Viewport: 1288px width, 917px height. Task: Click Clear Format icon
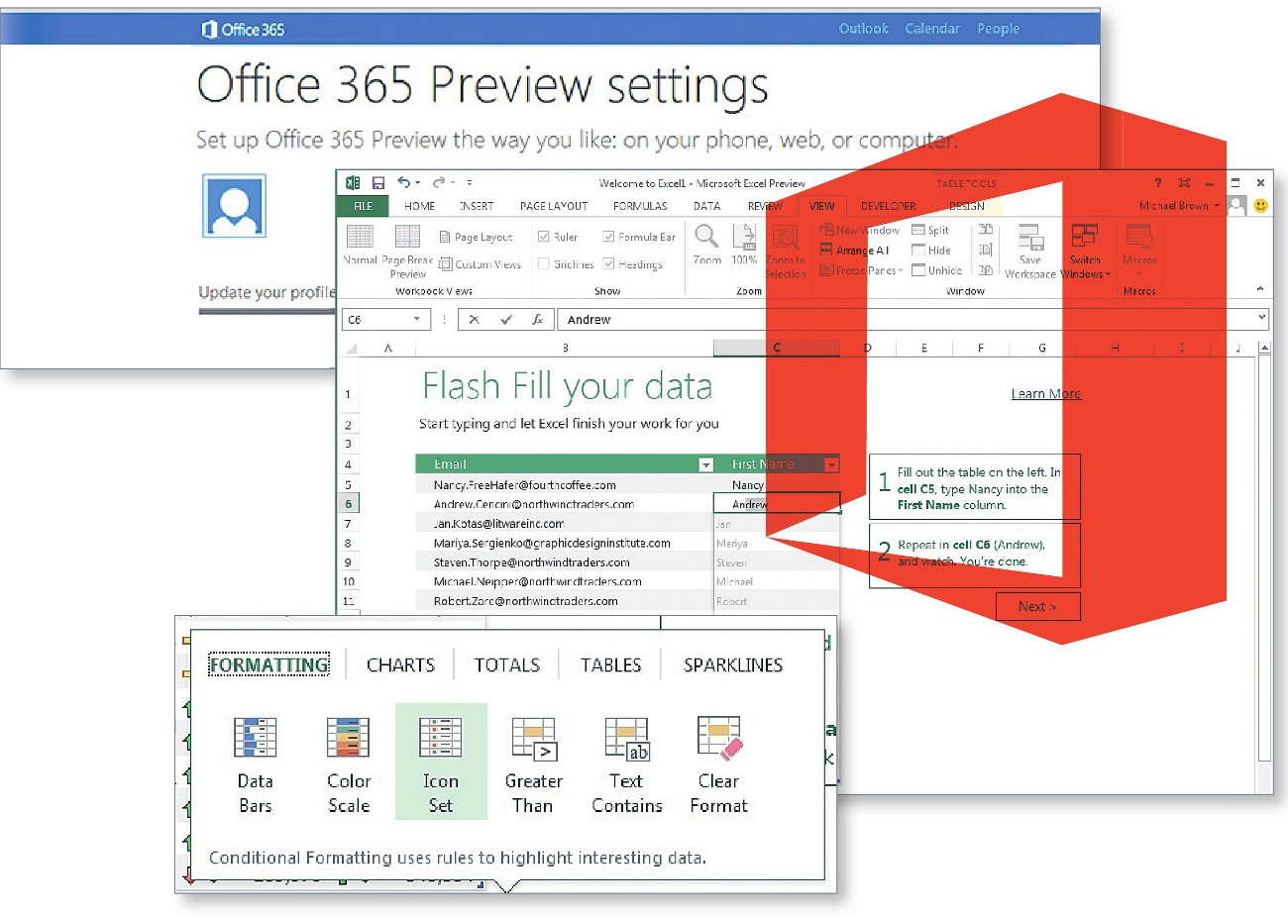point(718,738)
